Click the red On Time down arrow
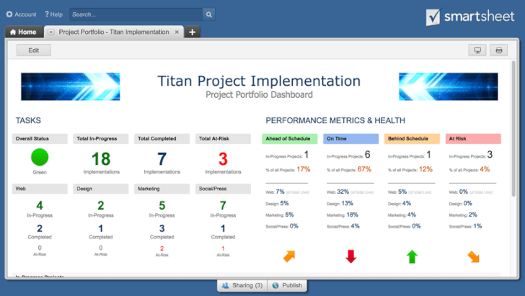Screen dimensions: 525x296 coord(350,256)
